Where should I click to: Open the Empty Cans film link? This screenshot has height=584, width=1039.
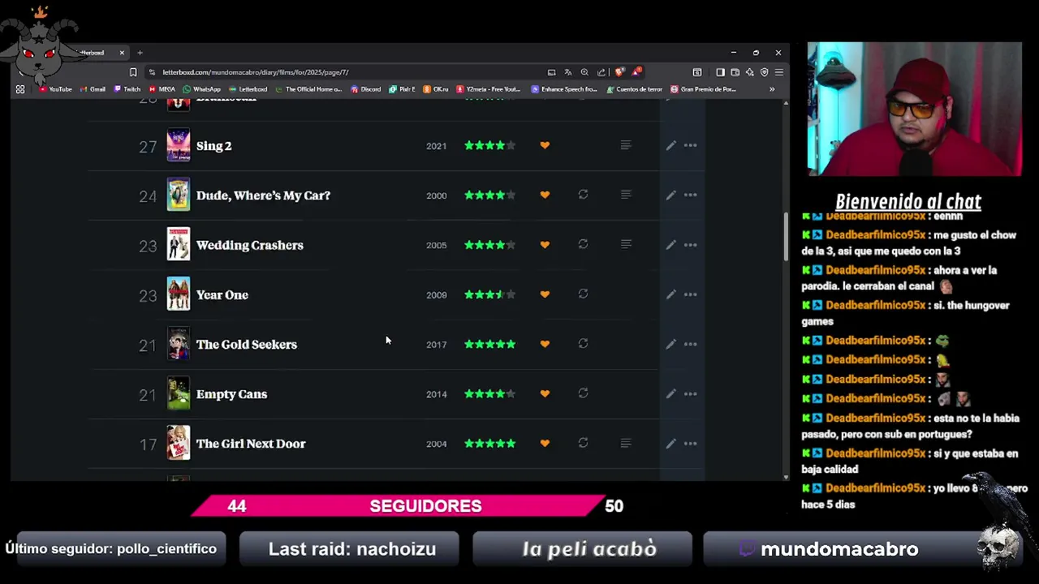tap(231, 394)
